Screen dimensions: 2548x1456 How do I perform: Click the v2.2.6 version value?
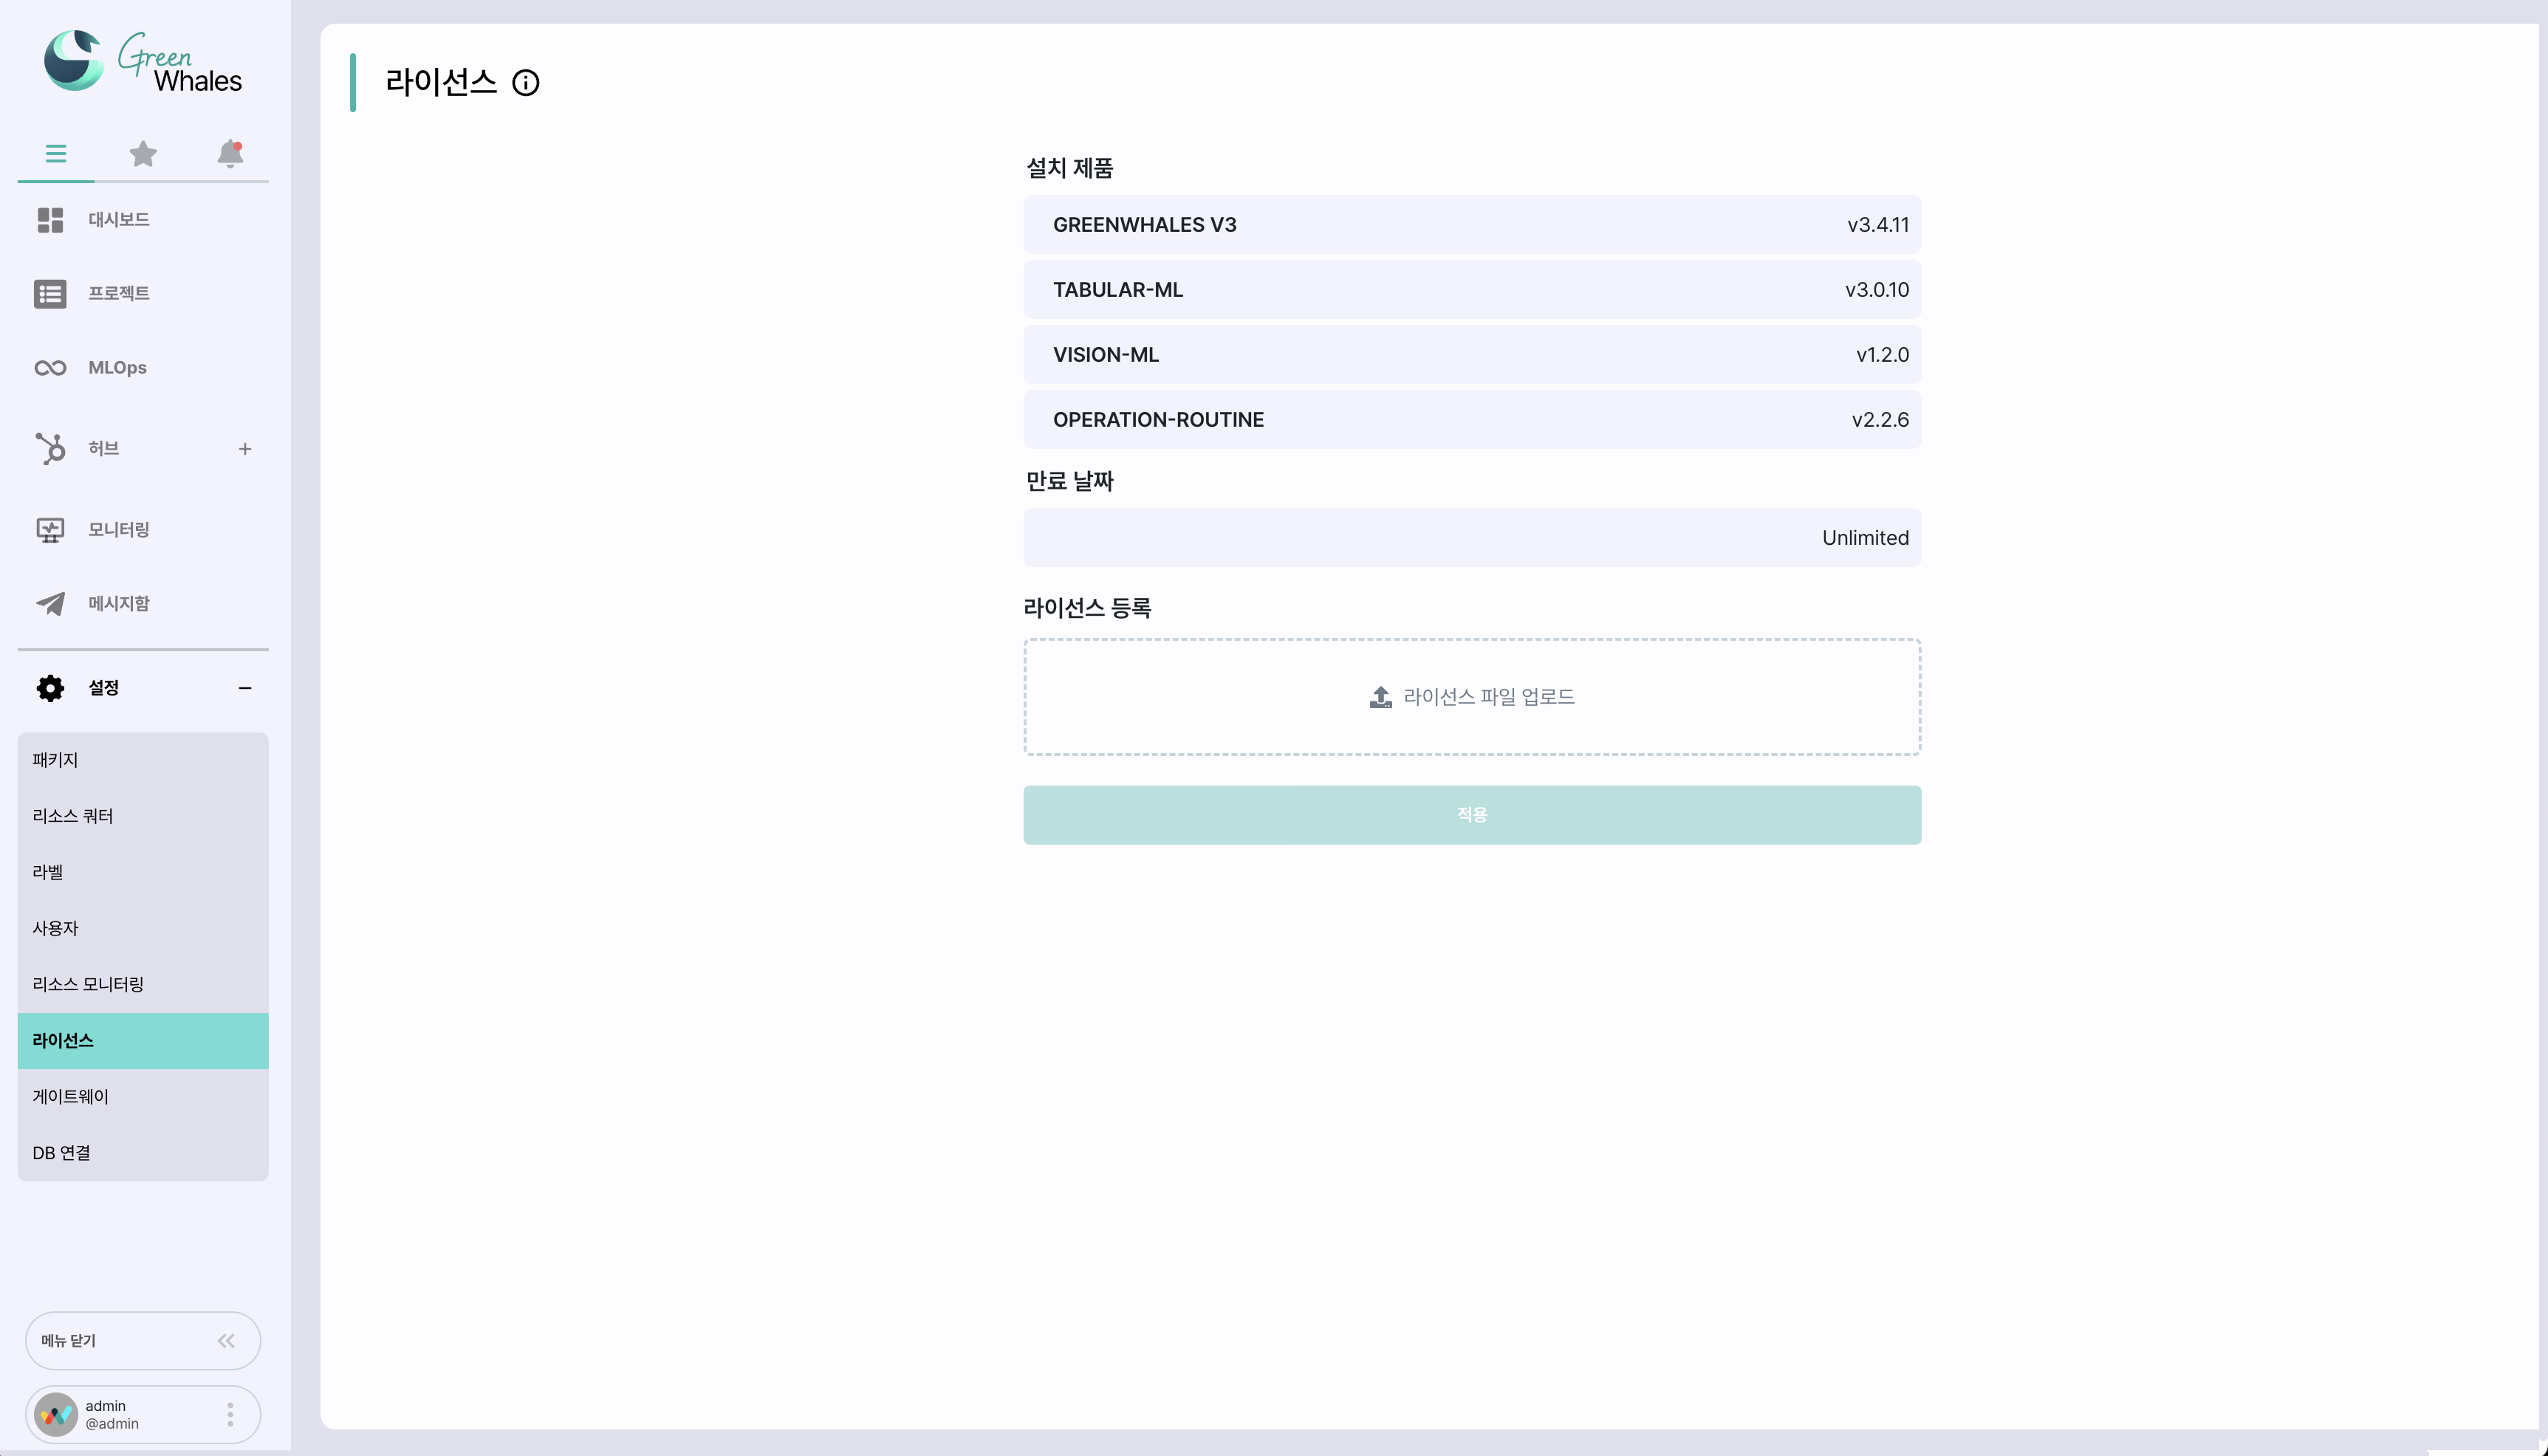tap(1880, 420)
